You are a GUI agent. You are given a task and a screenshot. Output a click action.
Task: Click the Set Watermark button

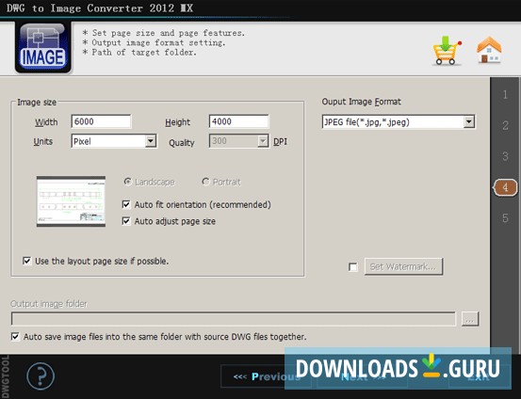(x=404, y=266)
